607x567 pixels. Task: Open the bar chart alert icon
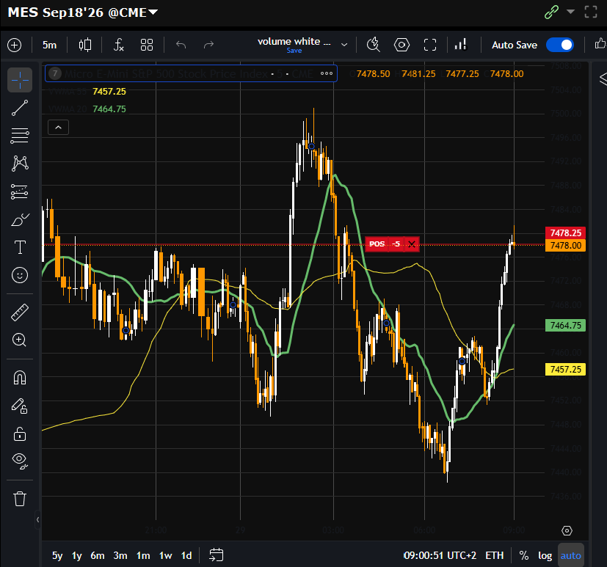461,45
